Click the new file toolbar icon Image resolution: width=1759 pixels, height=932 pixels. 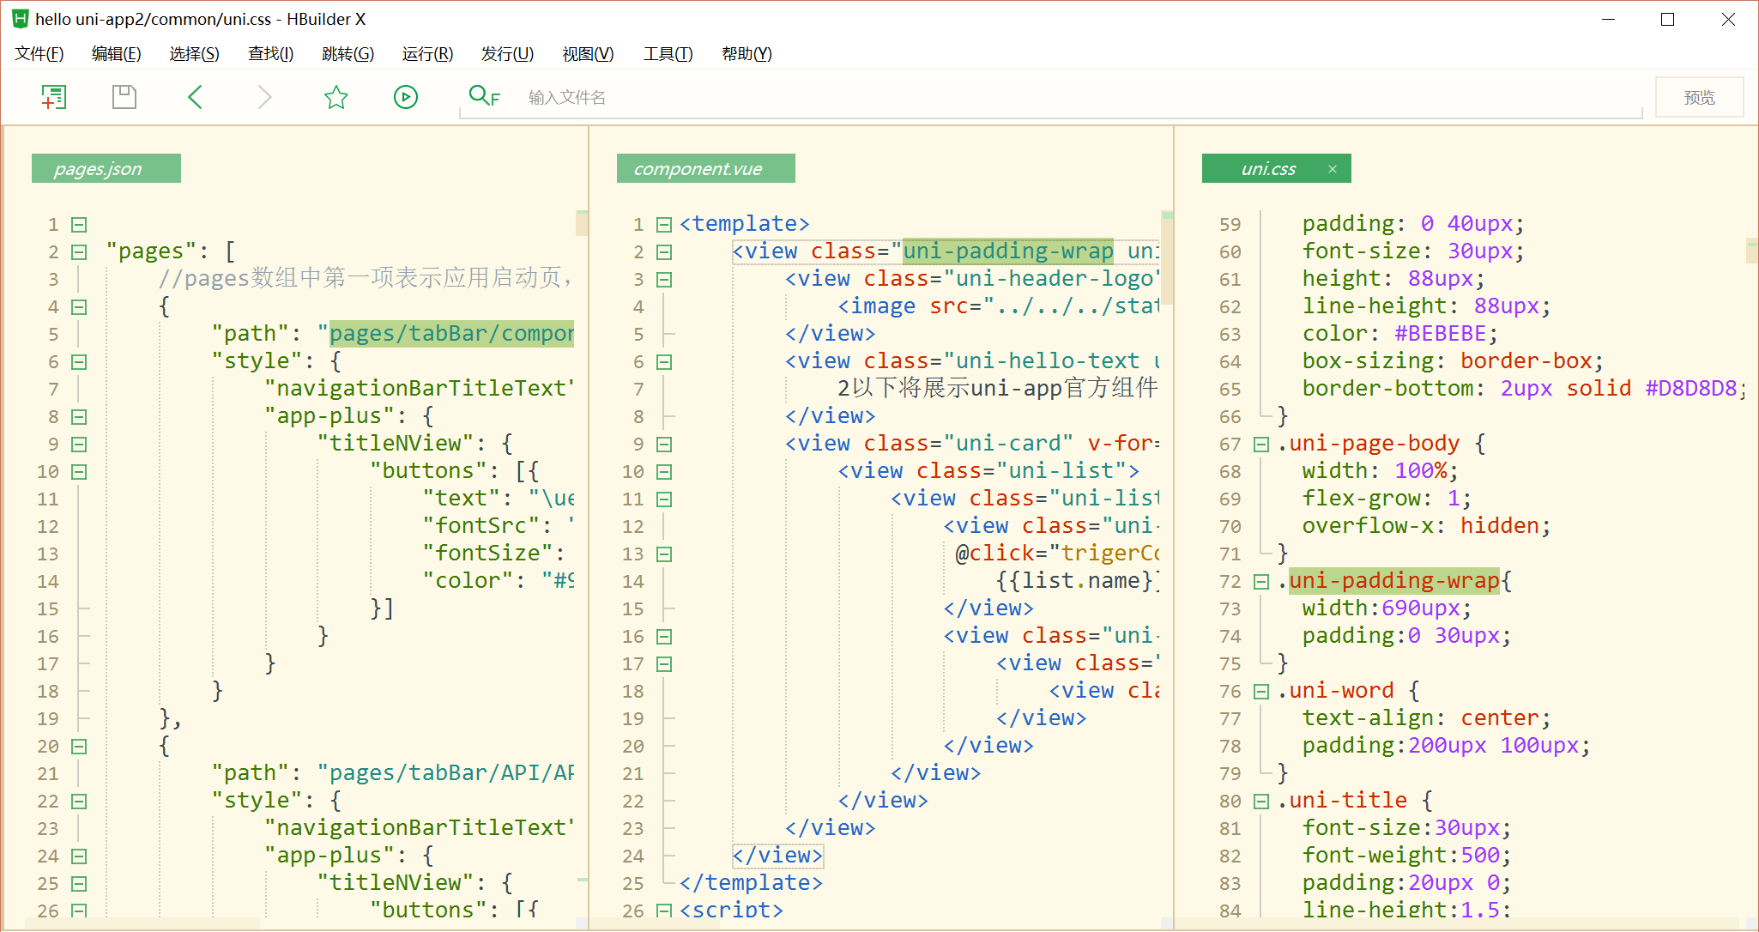click(54, 97)
